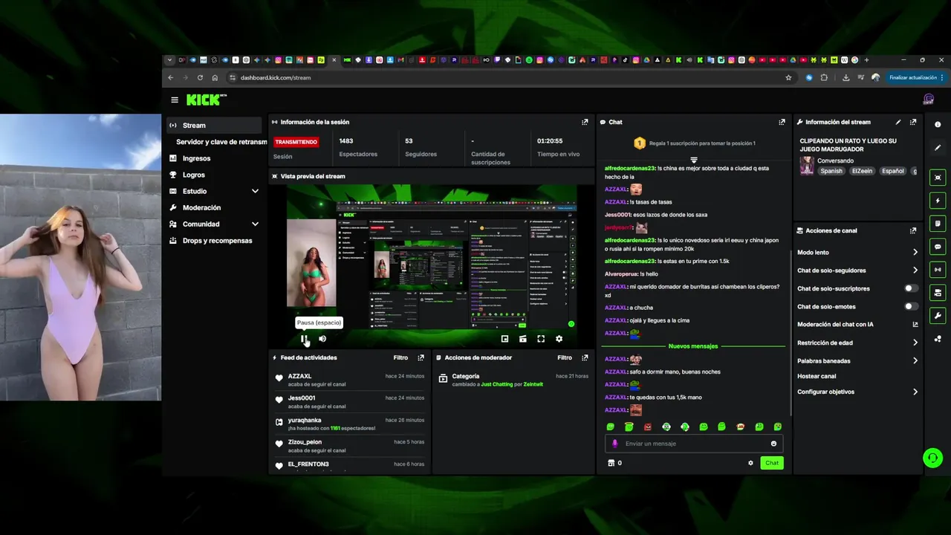Pop out the Acciones de canal panel
Screen dimensions: 951x535
tap(913, 230)
